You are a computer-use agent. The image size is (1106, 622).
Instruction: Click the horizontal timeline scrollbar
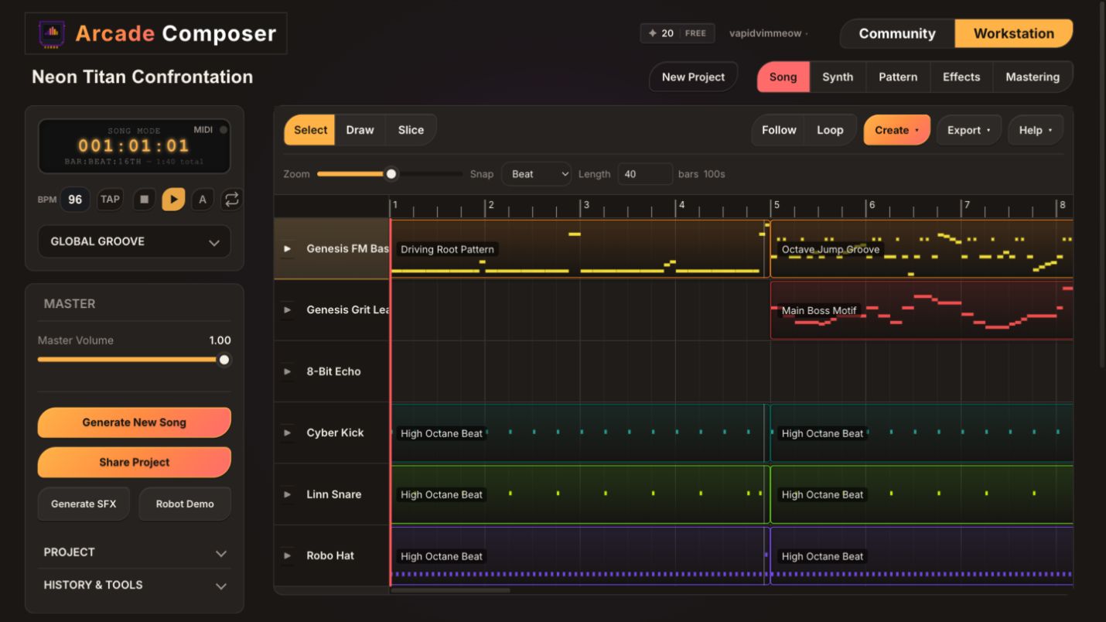pos(450,590)
